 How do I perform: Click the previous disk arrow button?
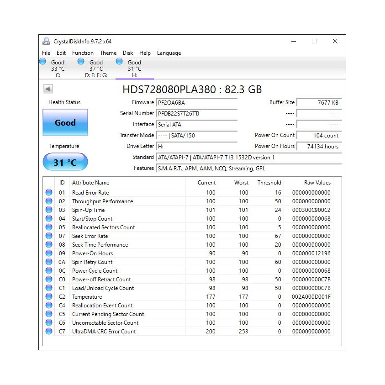click(x=48, y=89)
